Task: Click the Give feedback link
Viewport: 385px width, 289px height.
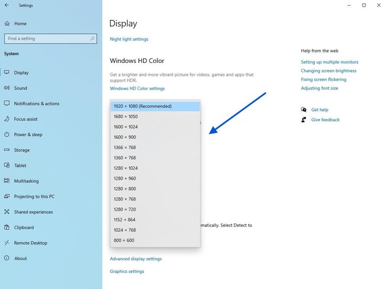Action: coord(325,119)
